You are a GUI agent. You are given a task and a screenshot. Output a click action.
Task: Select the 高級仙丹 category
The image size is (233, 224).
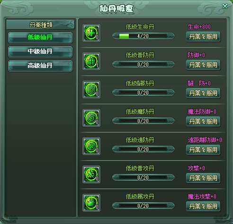tap(40, 66)
